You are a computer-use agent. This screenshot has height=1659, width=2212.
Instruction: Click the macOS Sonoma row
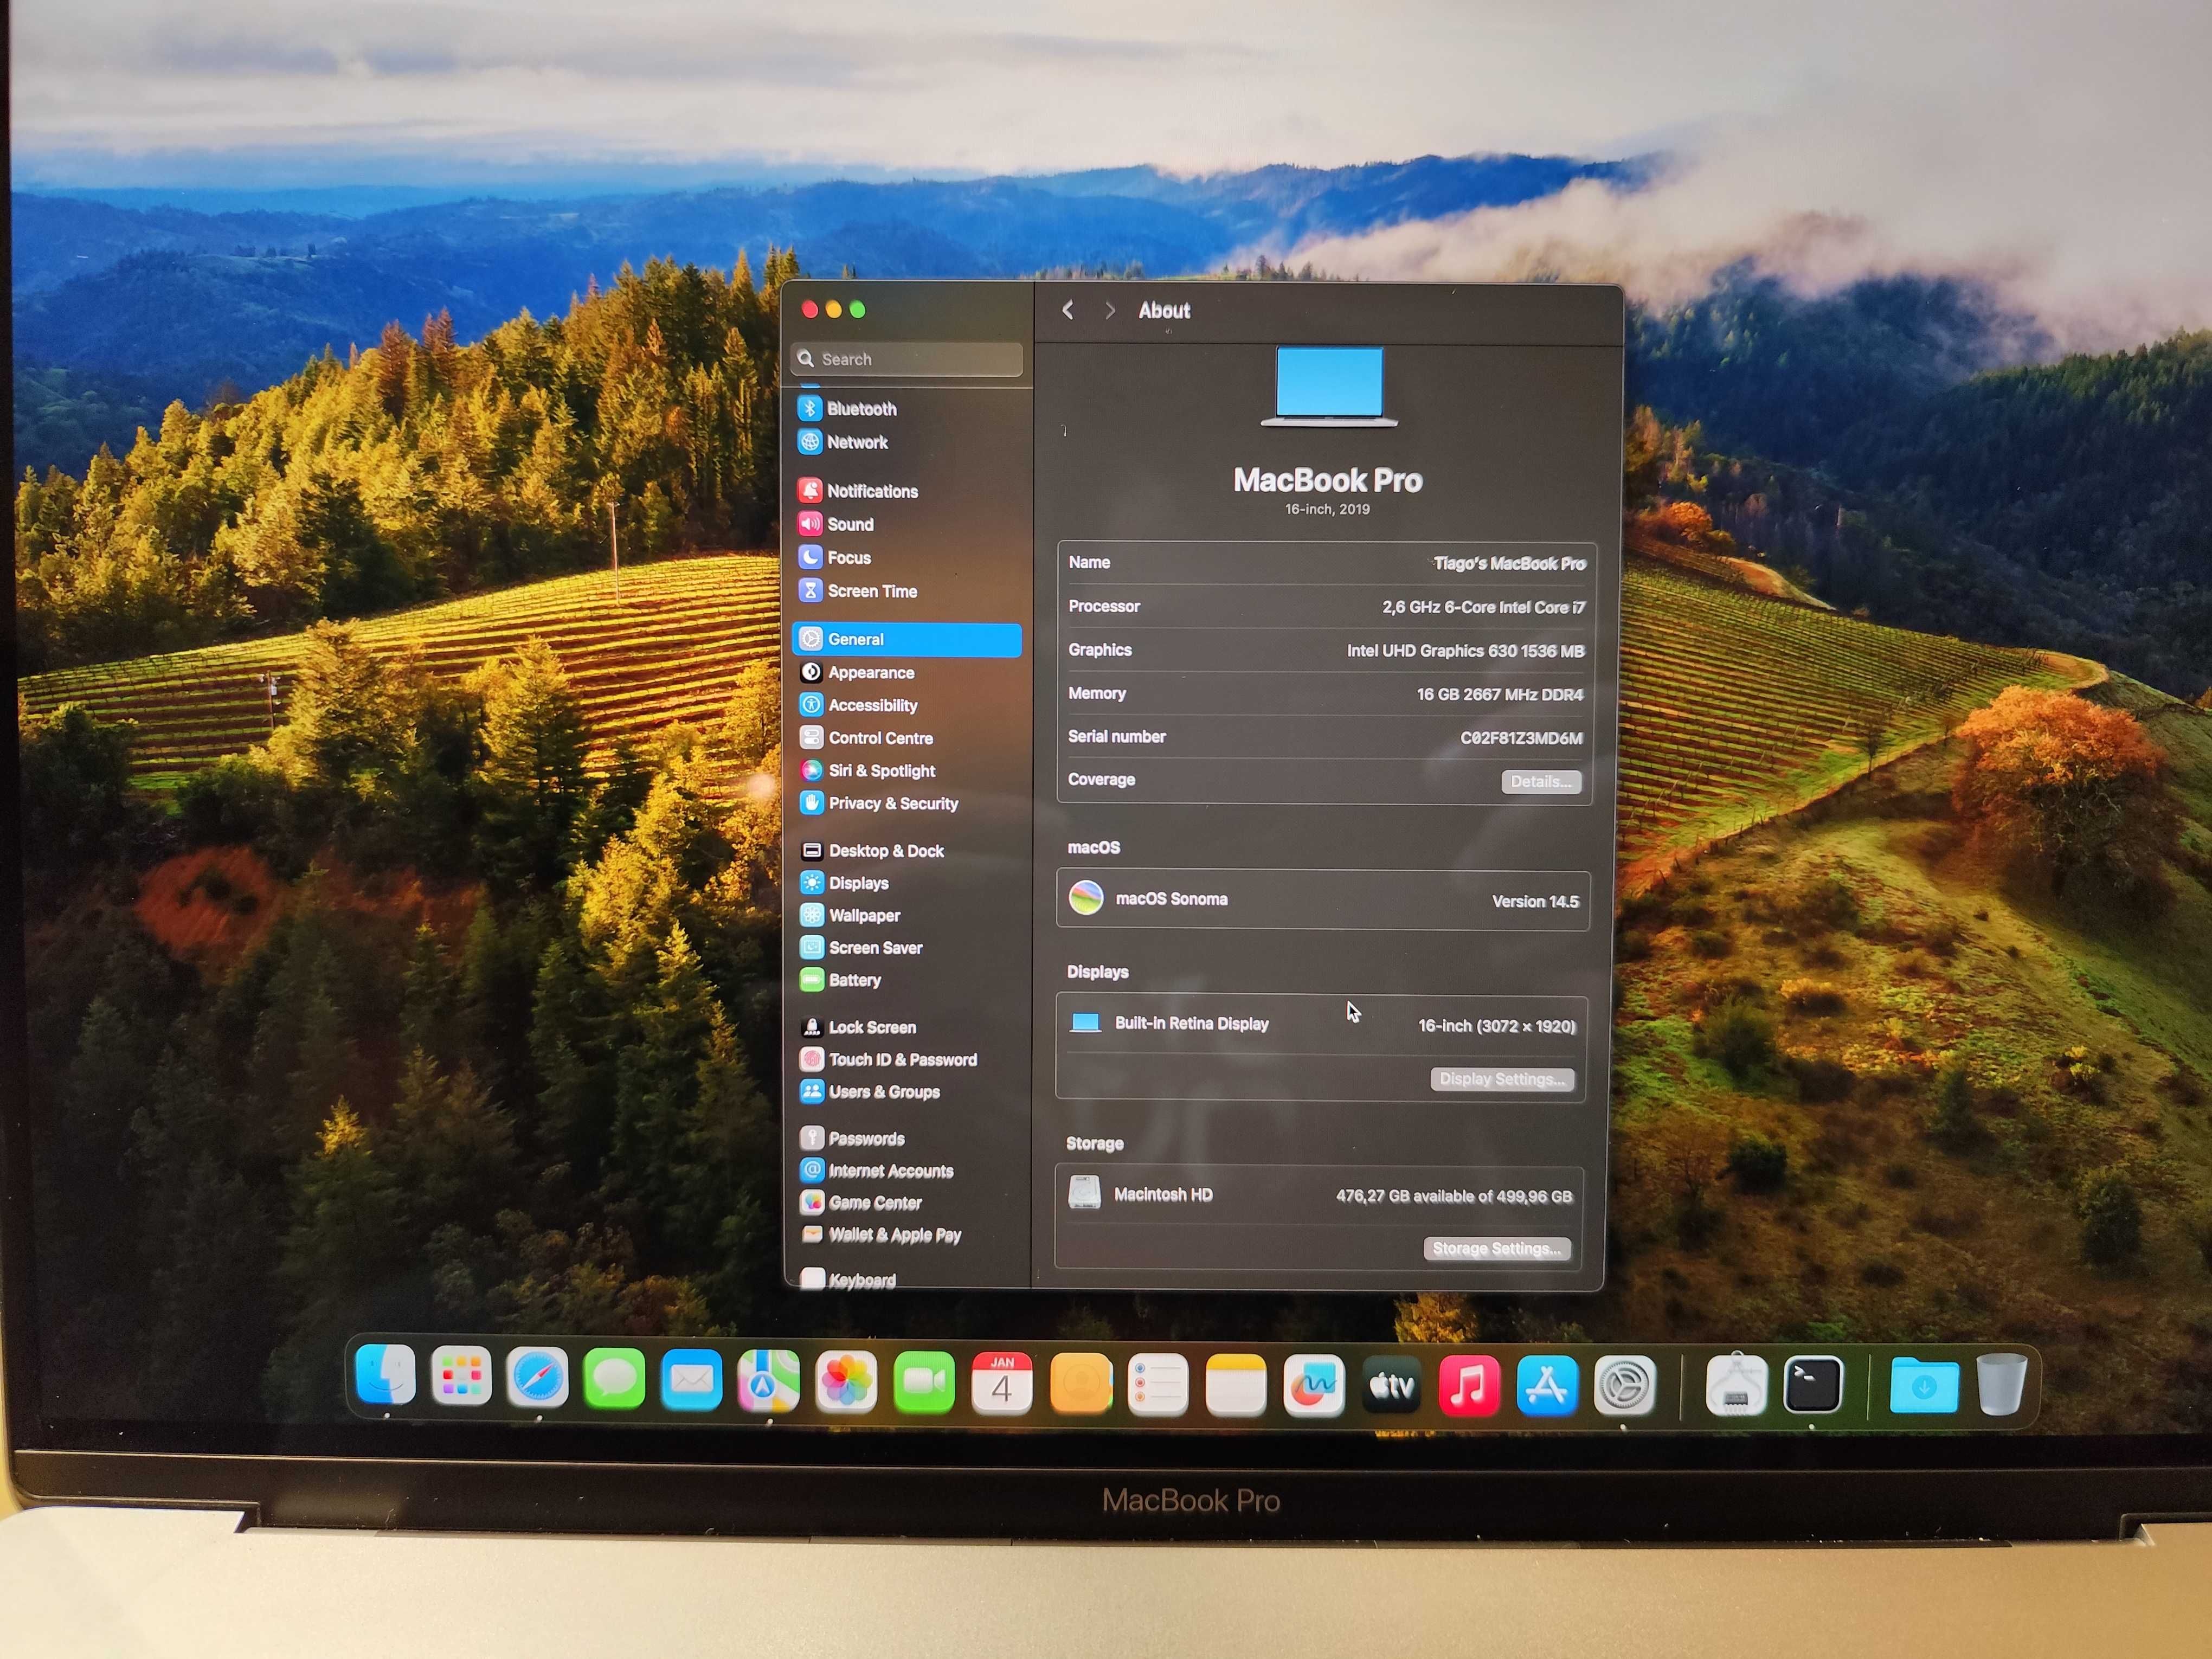tap(1323, 899)
